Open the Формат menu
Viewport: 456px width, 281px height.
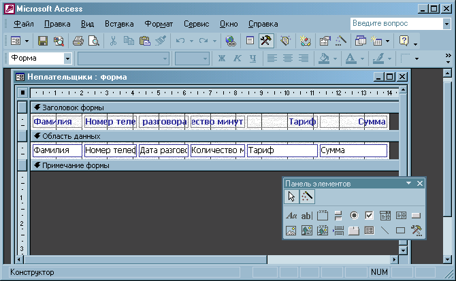pos(159,24)
